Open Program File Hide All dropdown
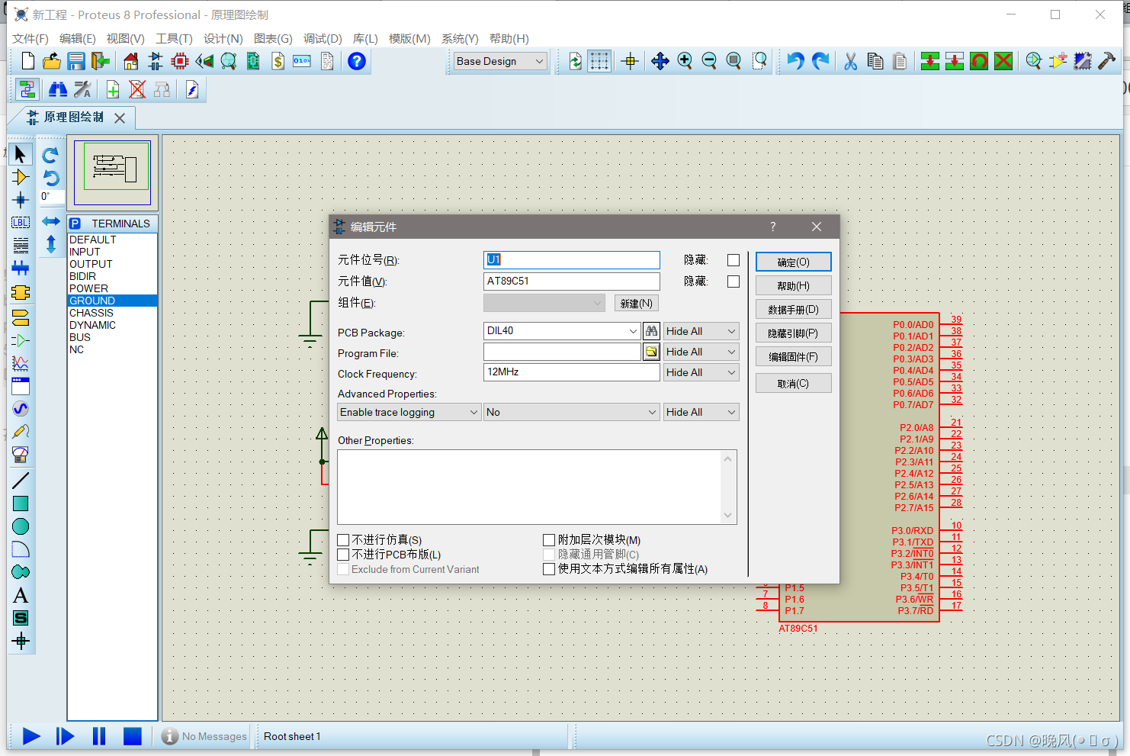Screen dimensions: 1130x756 [701, 352]
